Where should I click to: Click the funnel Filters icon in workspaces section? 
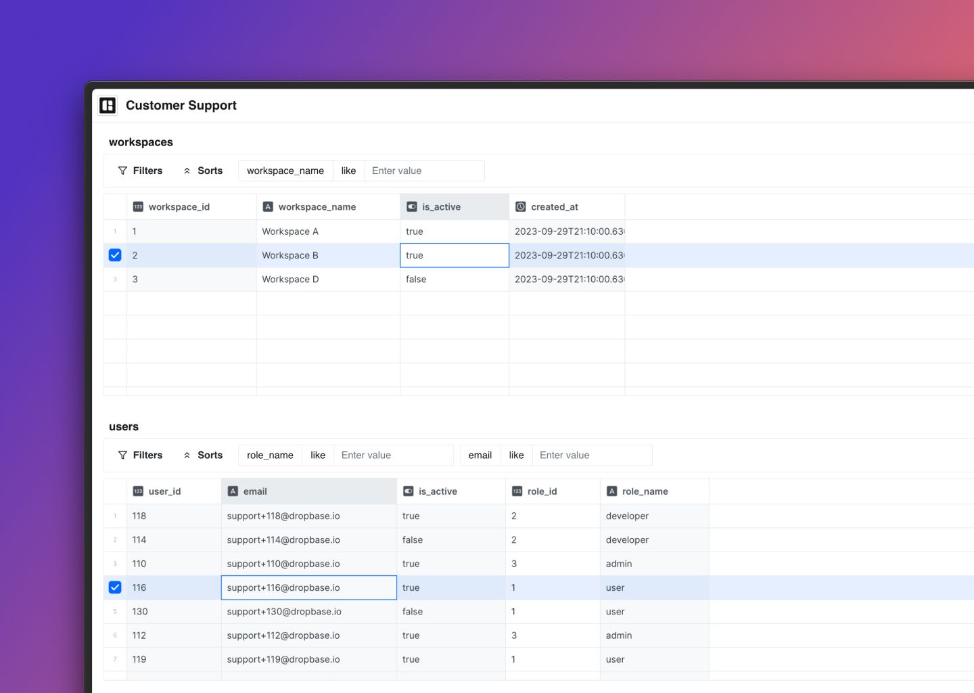pos(122,171)
